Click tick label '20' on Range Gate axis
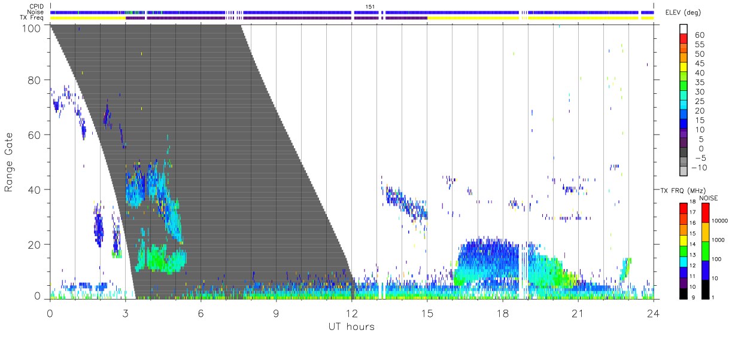This screenshot has width=735, height=339. pos(35,245)
